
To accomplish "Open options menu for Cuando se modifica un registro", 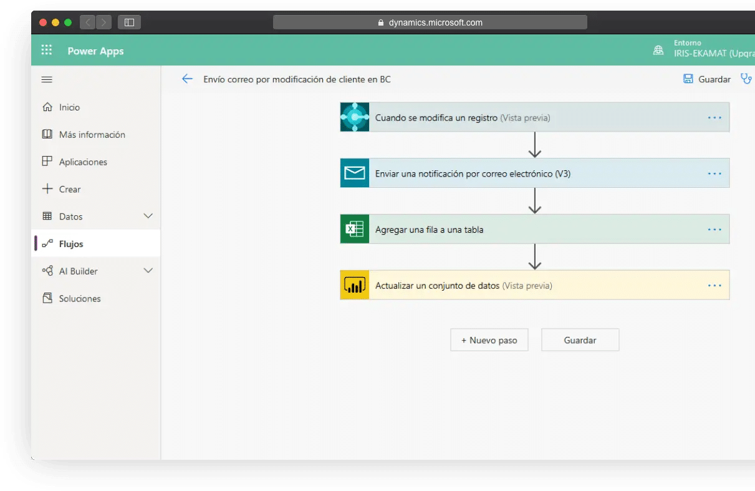I will 714,118.
